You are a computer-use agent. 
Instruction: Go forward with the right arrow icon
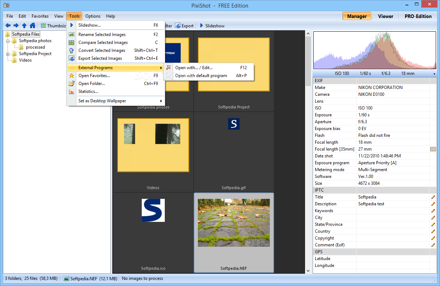[x=16, y=26]
